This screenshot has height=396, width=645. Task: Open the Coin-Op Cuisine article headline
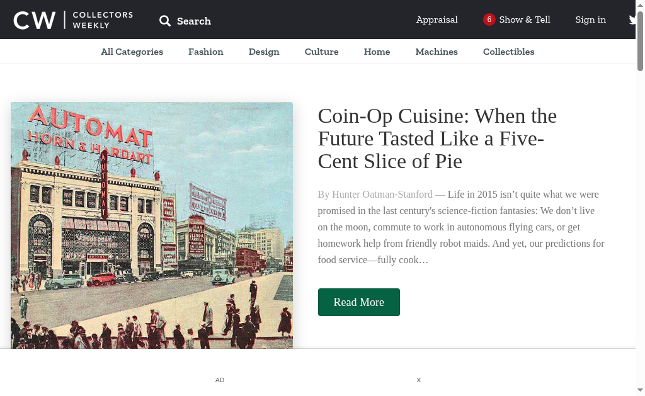[x=437, y=139]
